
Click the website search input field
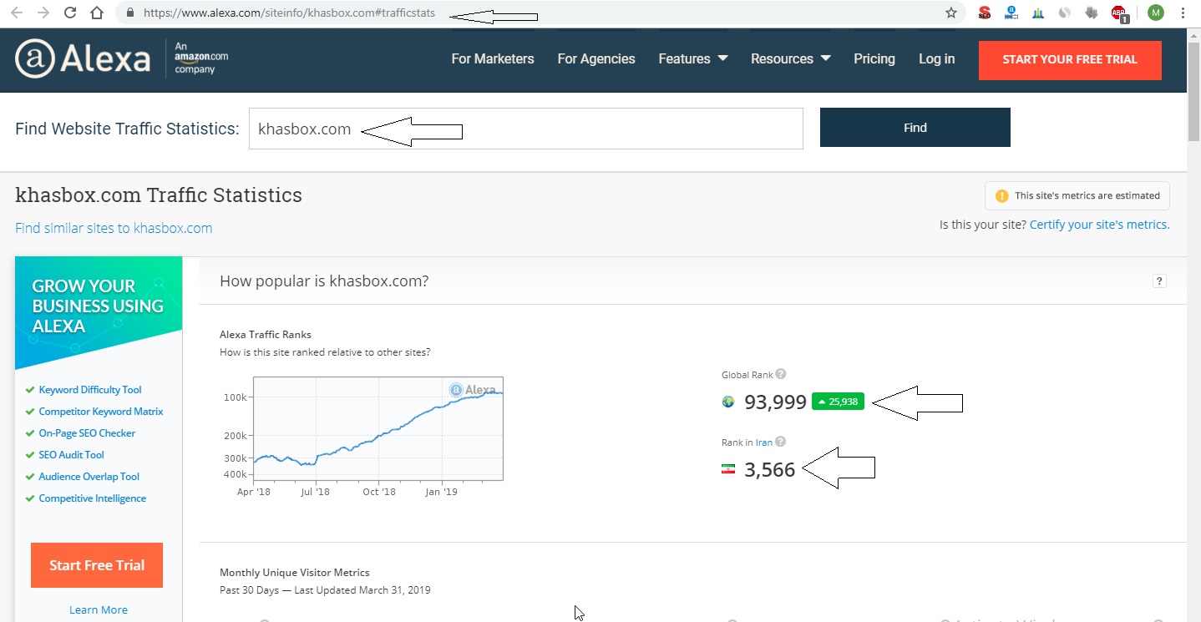pos(525,129)
